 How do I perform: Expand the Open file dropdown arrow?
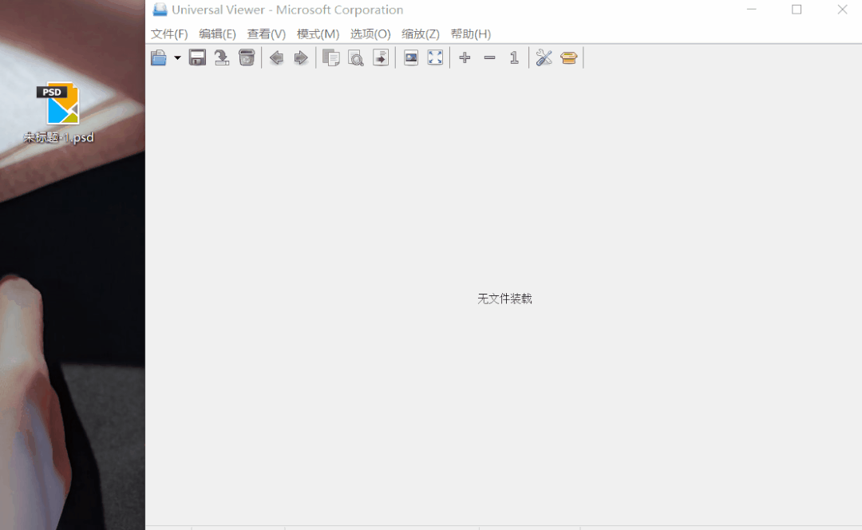pyautogui.click(x=177, y=57)
